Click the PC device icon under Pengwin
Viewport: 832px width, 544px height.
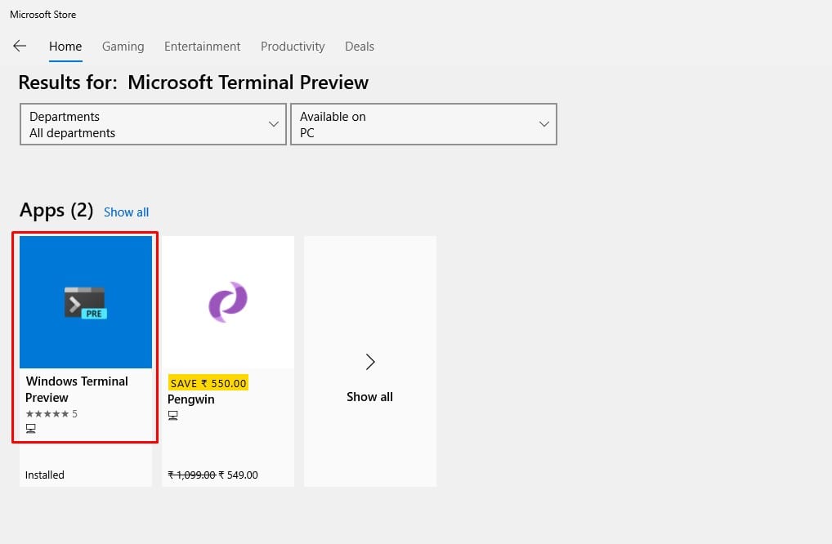(173, 415)
